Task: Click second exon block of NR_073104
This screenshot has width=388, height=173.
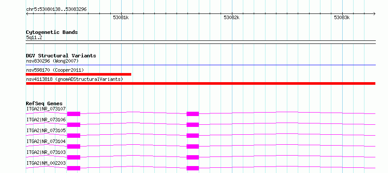Action: (x=193, y=146)
